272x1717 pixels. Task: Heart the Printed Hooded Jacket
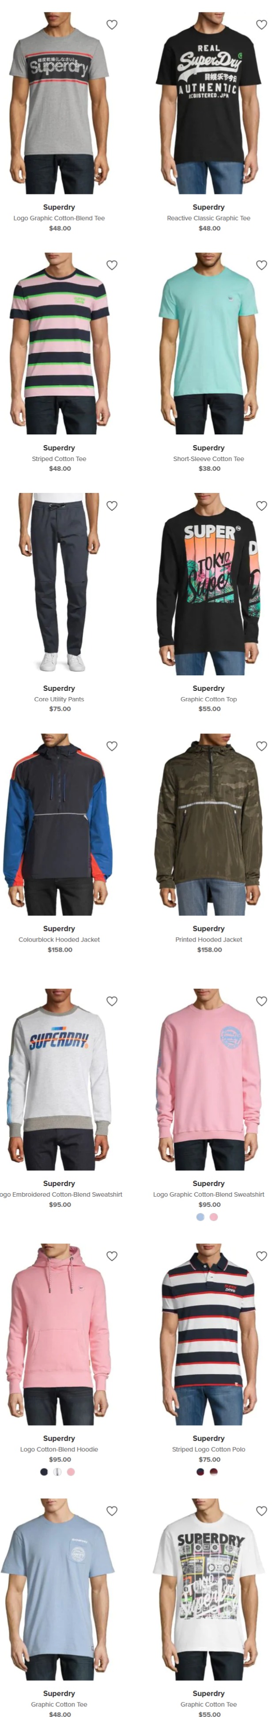[261, 747]
